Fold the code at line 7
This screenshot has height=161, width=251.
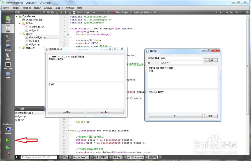pyautogui.click(x=68, y=34)
